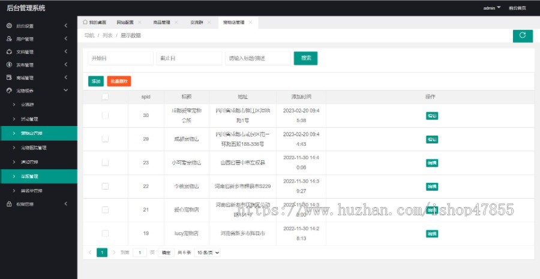
Task: Expand 发布管理 using its chevron
Action: 66,65
